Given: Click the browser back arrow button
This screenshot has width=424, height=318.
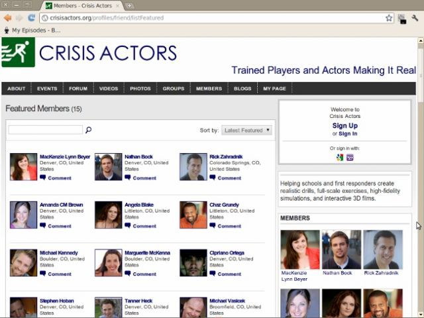Looking at the screenshot, I should (7, 18).
